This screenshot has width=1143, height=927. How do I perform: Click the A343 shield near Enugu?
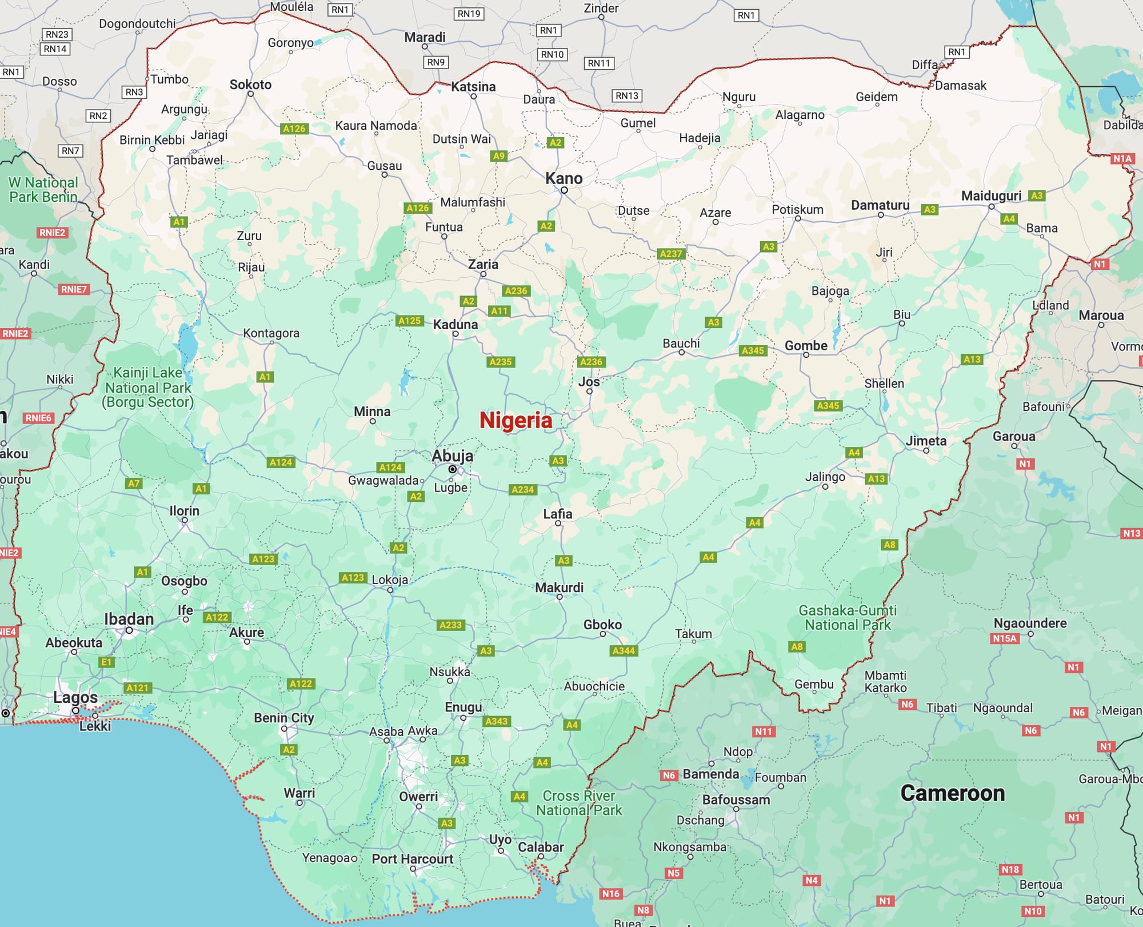click(x=496, y=721)
